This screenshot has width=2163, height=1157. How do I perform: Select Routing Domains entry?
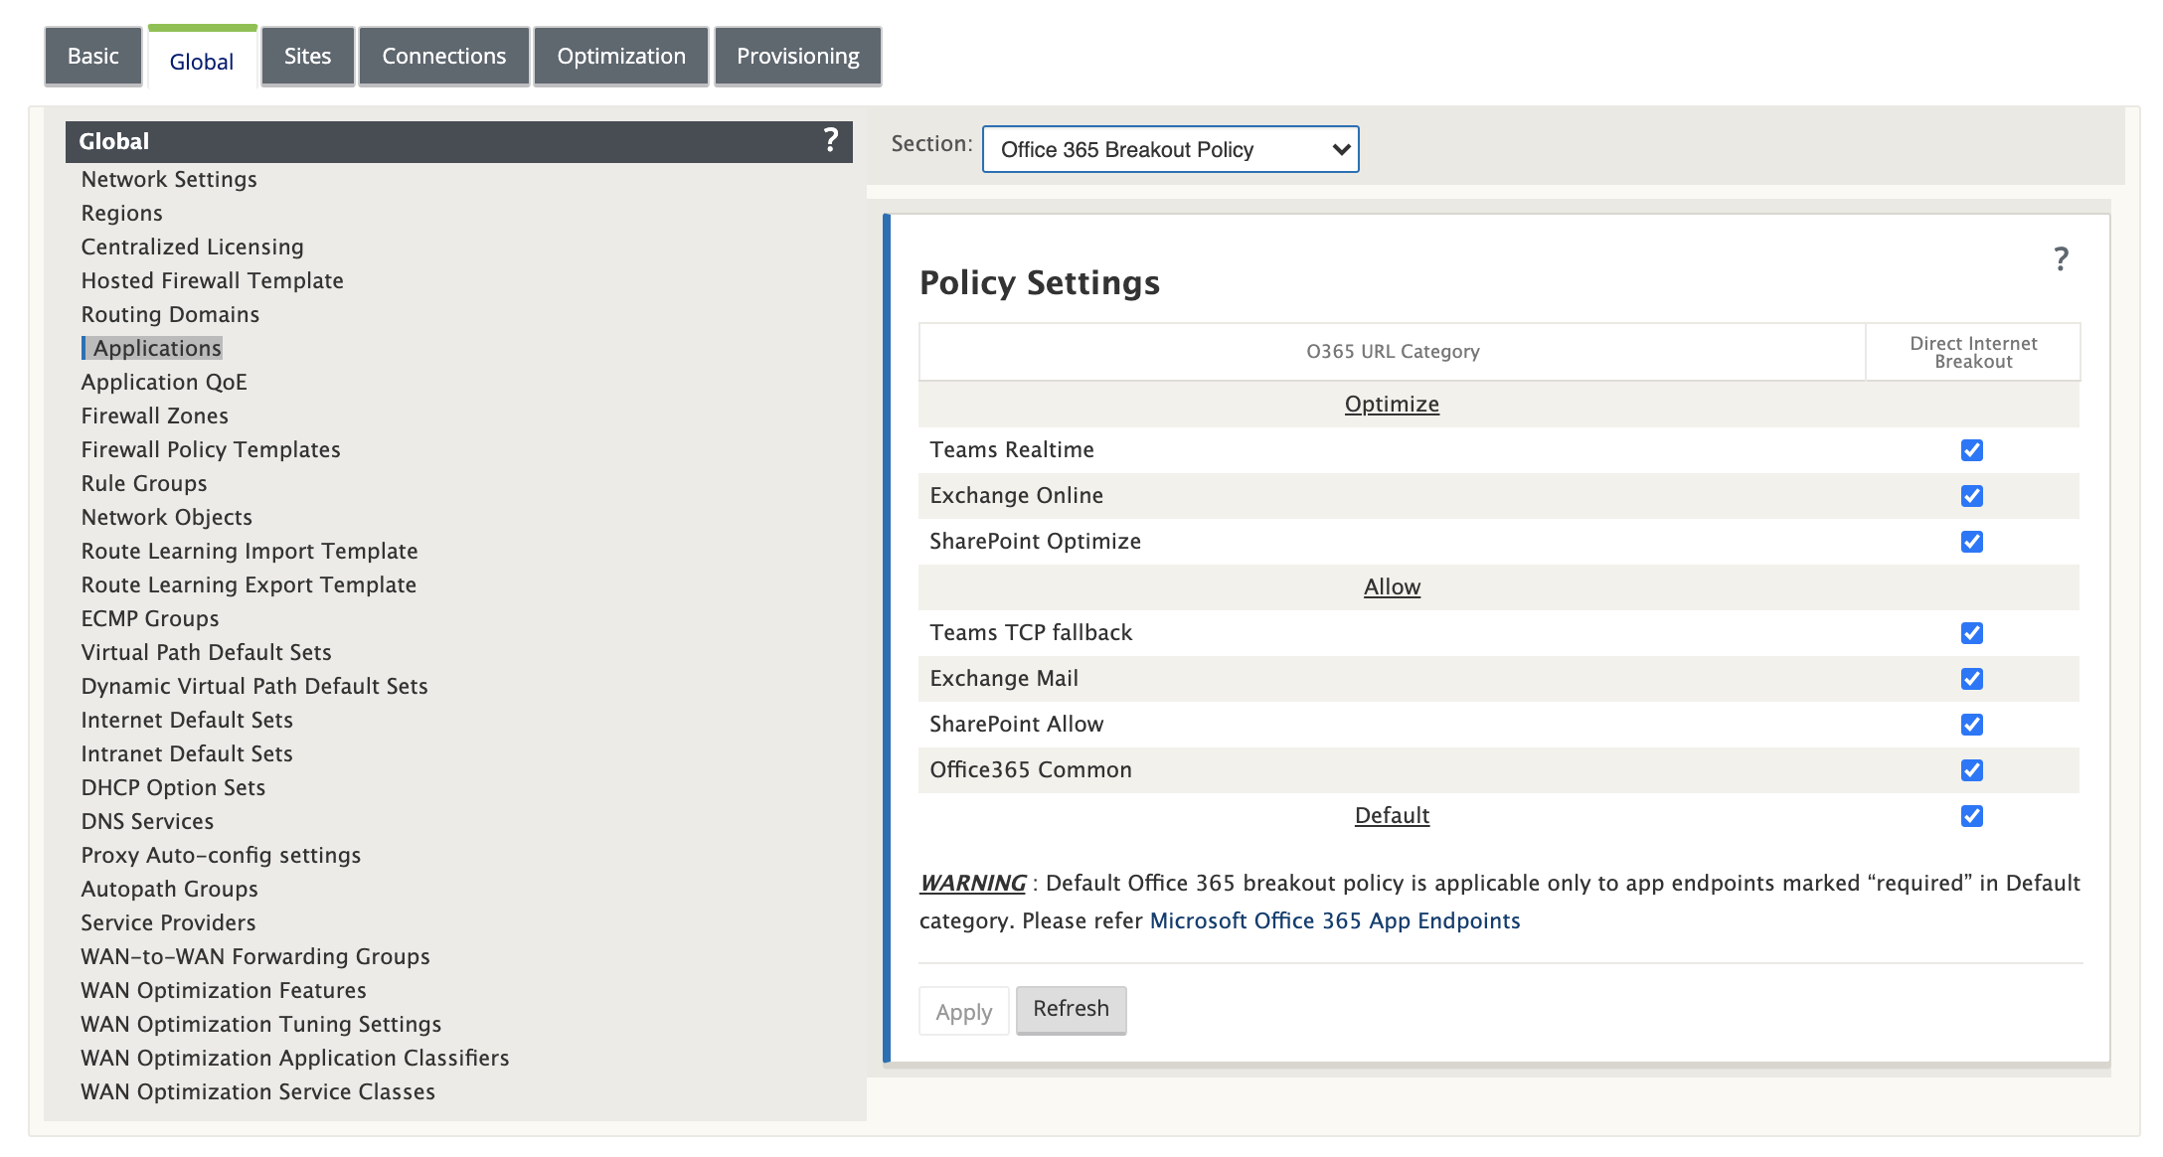pos(170,314)
